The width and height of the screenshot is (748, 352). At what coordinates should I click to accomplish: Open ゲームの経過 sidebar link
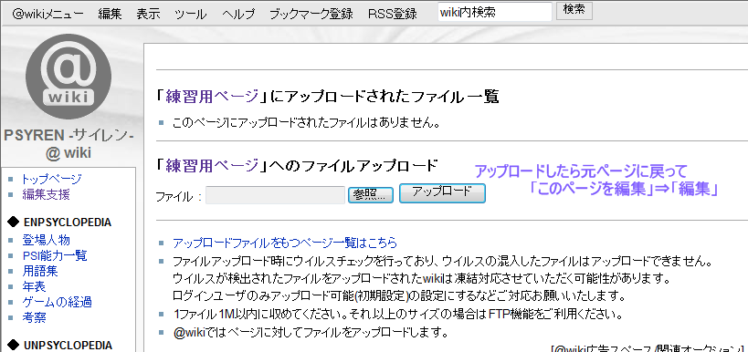coord(57,302)
